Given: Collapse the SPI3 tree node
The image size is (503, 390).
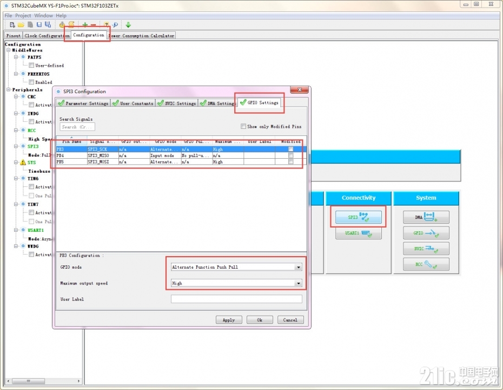Looking at the screenshot, I should click(16, 146).
